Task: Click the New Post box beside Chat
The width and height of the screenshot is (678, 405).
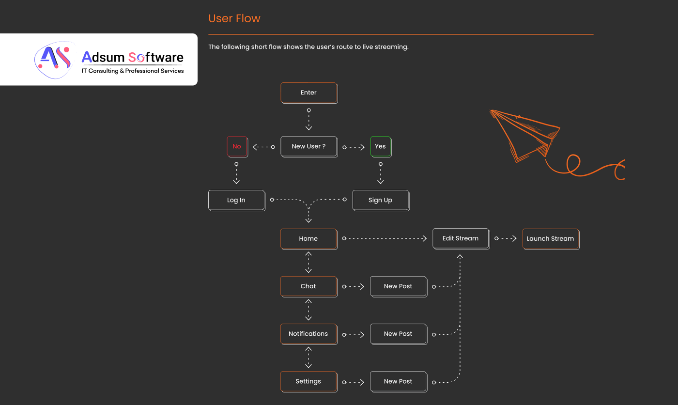Action: coord(398,286)
